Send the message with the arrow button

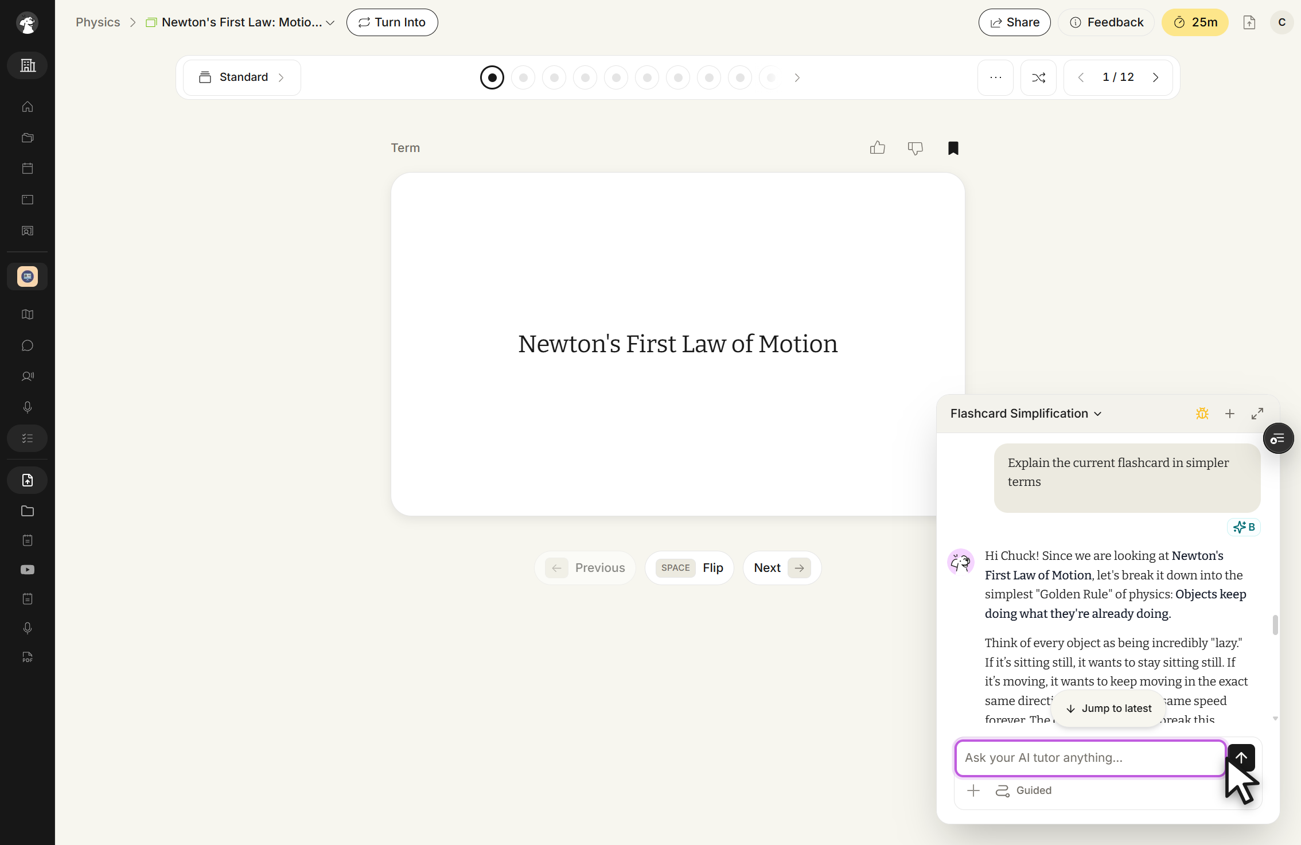coord(1241,758)
